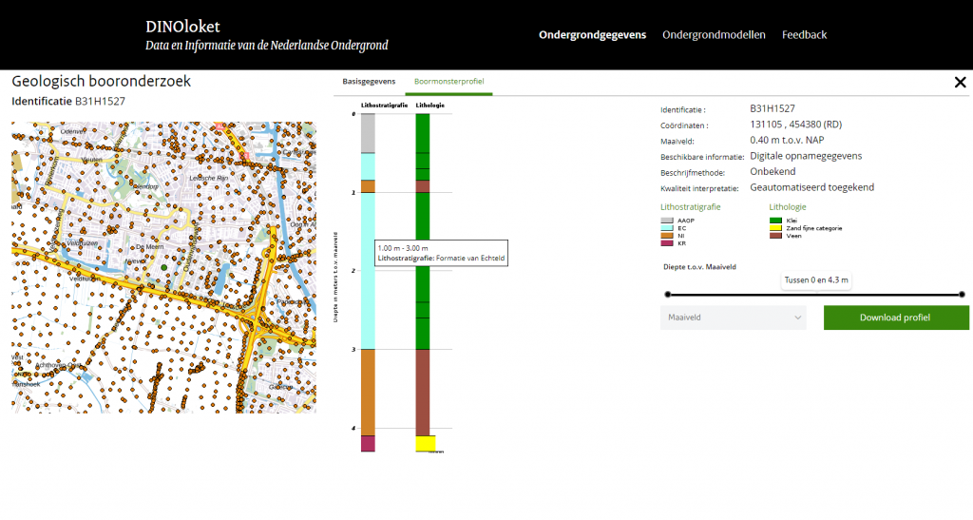
Task: Click the Download profiel button
Action: (x=895, y=318)
